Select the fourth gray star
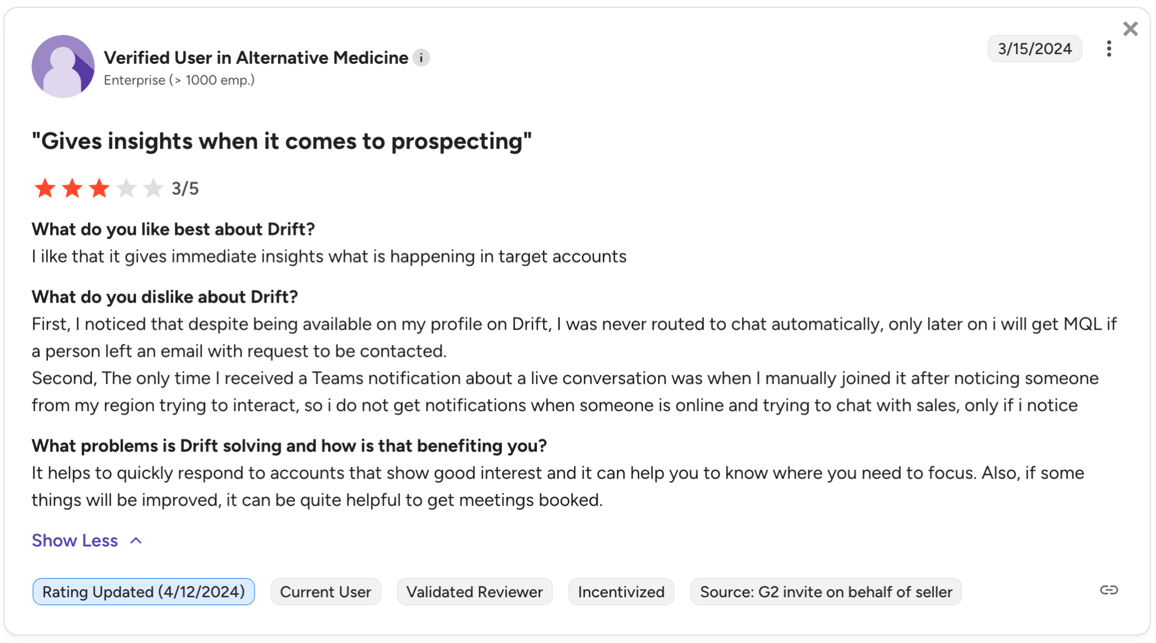The height and width of the screenshot is (643, 1156). coord(125,189)
